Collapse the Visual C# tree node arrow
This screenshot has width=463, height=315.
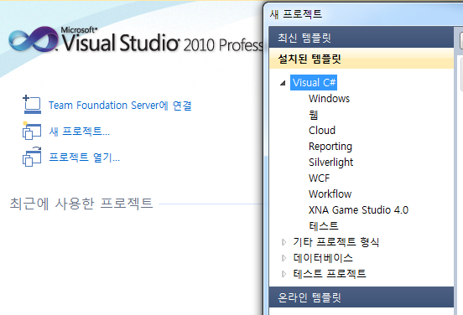(283, 83)
